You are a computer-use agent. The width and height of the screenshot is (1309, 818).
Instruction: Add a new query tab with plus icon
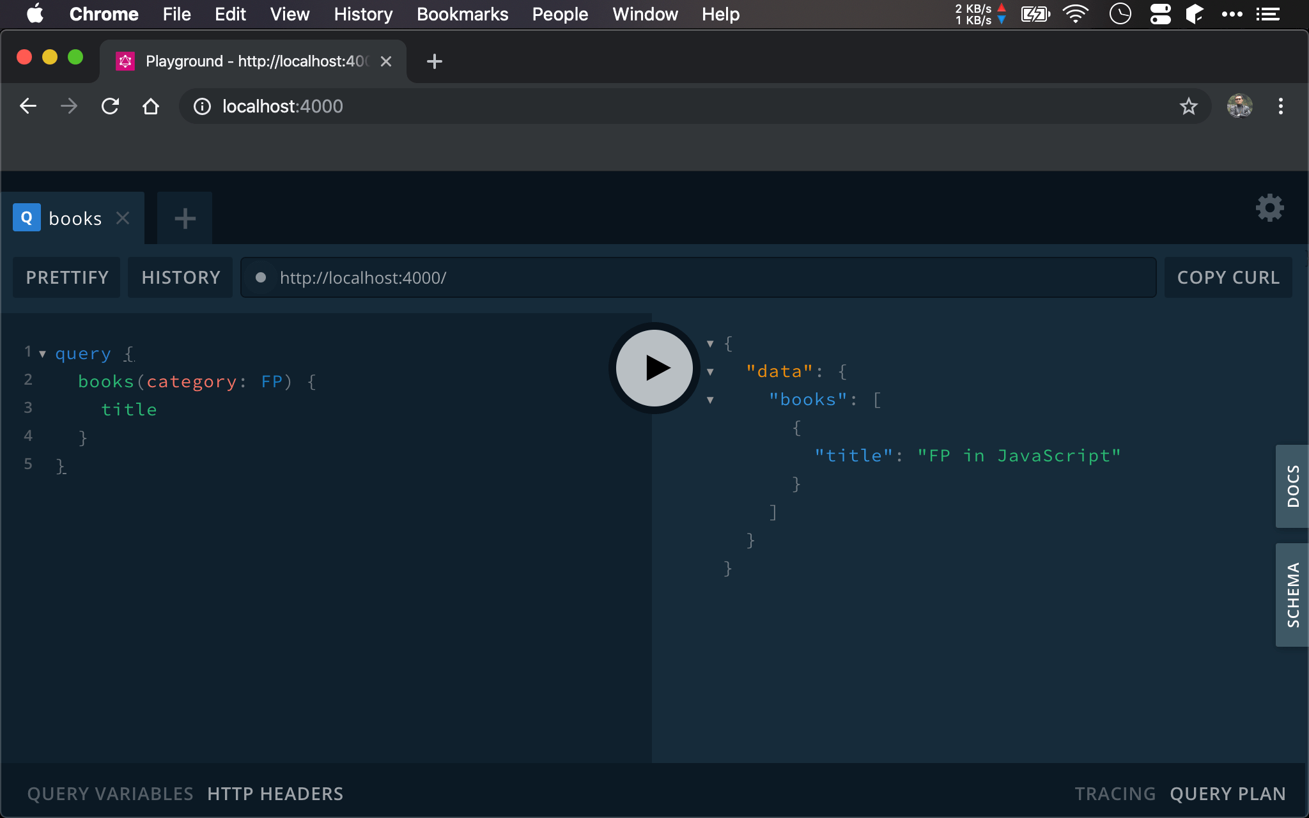coord(185,219)
